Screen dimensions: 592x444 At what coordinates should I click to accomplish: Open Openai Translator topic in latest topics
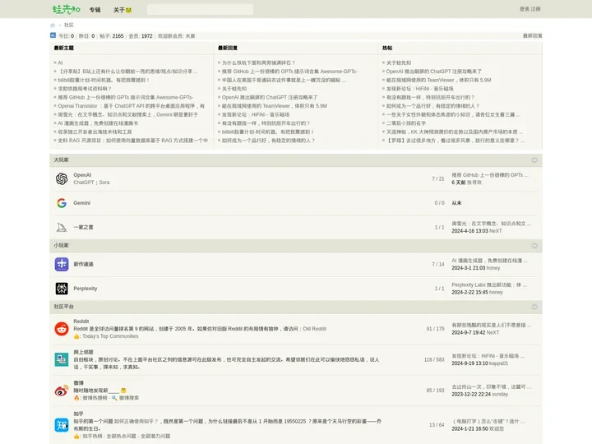pos(131,106)
